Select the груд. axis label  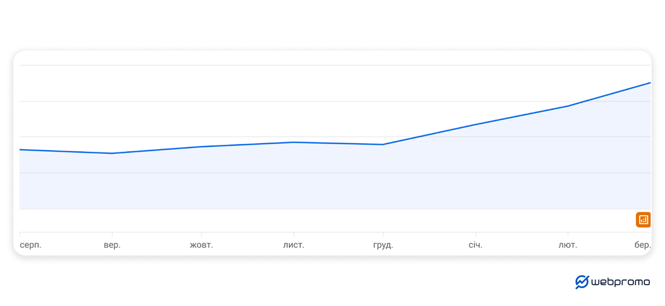point(383,245)
